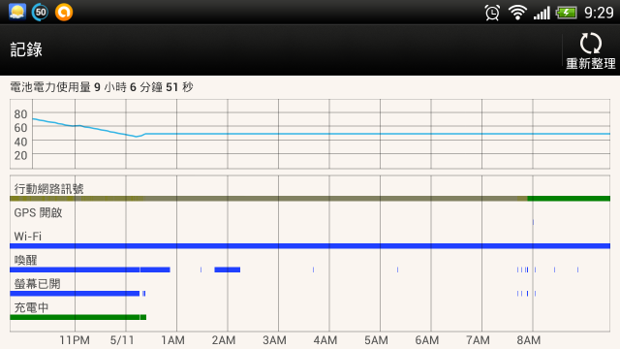Tap the GPS 開啟 row label
The height and width of the screenshot is (349, 620).
38,212
